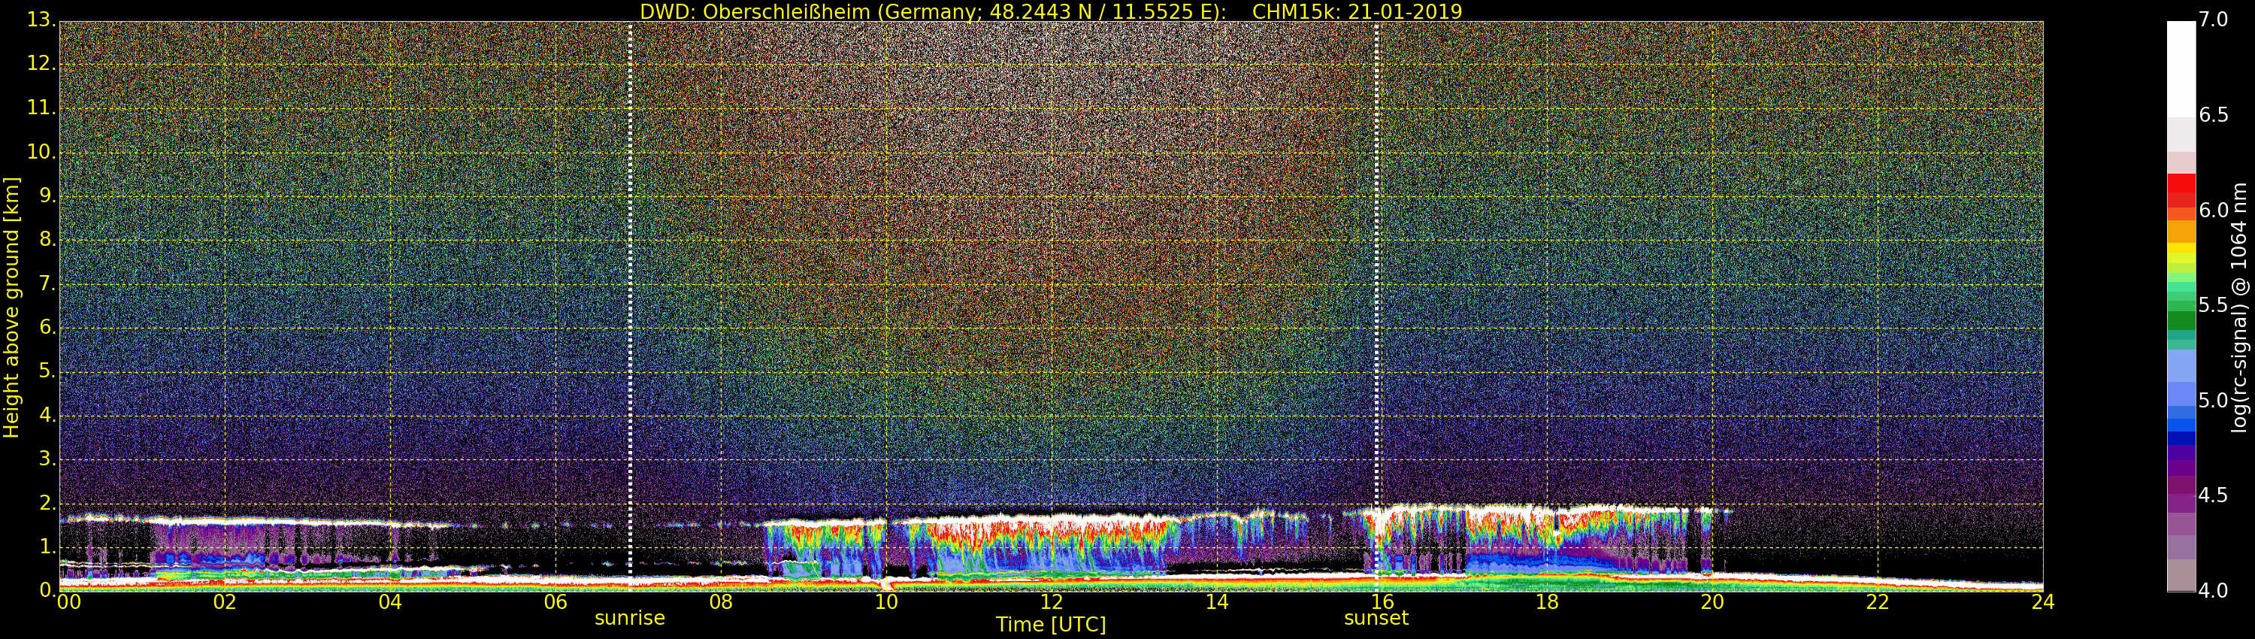Click the x-axis tick label '12'
This screenshot has width=2255, height=639.
click(1052, 602)
